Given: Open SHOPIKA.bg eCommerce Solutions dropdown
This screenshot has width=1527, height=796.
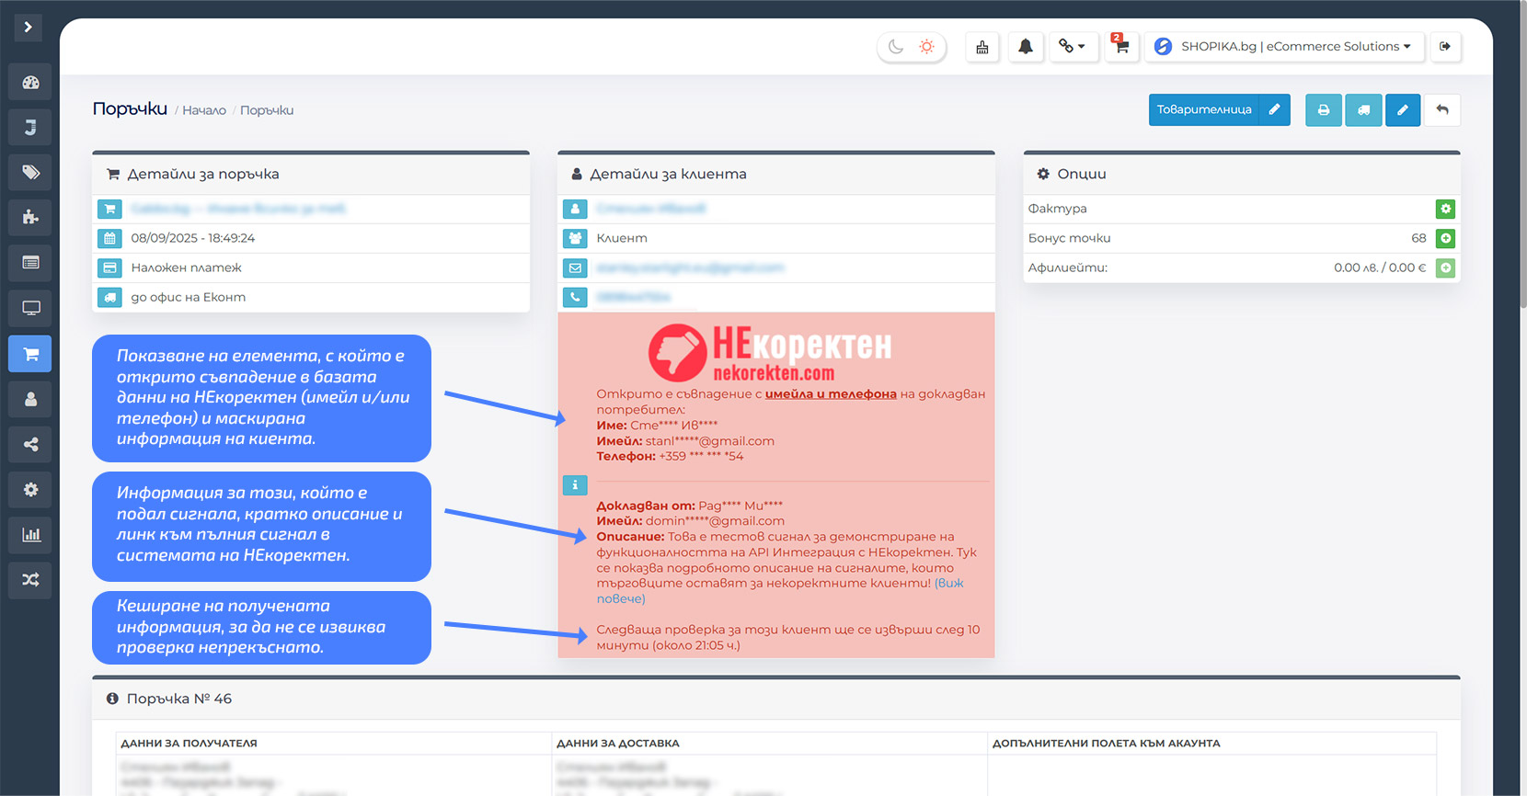Looking at the screenshot, I should point(1284,47).
